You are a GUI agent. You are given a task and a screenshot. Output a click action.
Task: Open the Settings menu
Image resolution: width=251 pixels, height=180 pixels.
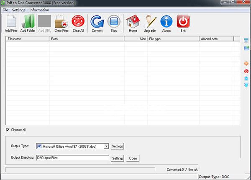pyautogui.click(x=18, y=10)
